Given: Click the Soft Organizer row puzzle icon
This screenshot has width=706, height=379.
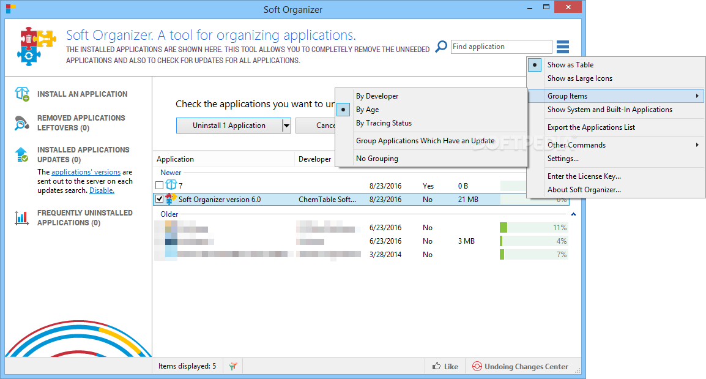Looking at the screenshot, I should click(x=171, y=199).
